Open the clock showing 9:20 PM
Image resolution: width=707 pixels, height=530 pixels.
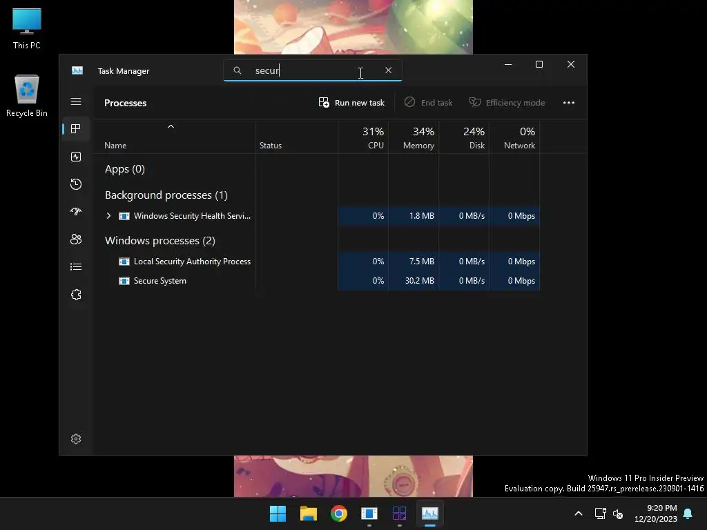(x=656, y=513)
